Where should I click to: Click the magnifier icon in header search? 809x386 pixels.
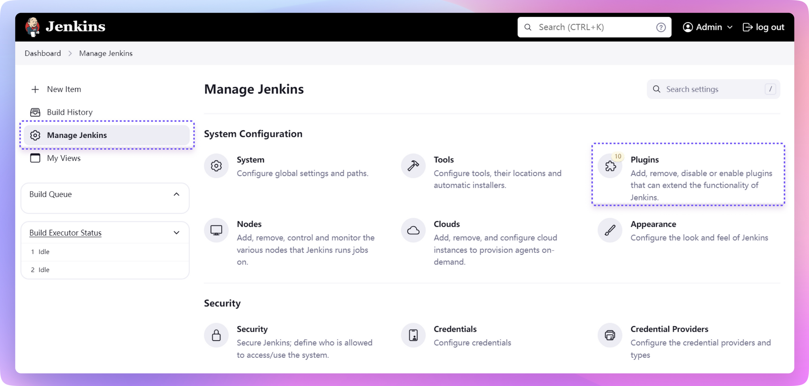pyautogui.click(x=528, y=27)
